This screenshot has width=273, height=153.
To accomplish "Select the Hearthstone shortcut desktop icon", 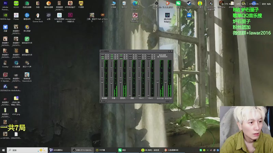I will click(211, 3).
